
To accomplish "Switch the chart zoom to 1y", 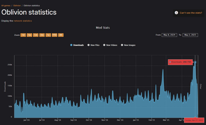I will (x=48, y=35).
